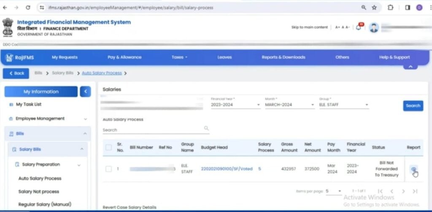432x212 pixels.
Task: Click the zoom magnifier in address bar
Action: pos(364,8)
